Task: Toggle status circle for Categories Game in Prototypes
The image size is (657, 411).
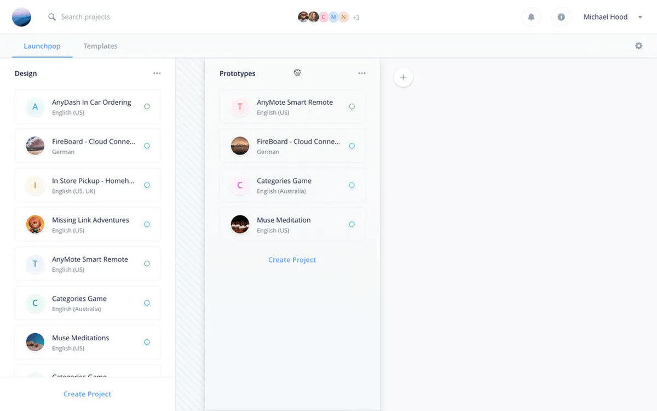Action: point(351,185)
